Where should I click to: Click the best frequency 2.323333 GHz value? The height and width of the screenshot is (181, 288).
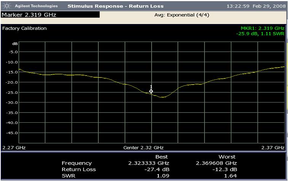tap(149, 163)
